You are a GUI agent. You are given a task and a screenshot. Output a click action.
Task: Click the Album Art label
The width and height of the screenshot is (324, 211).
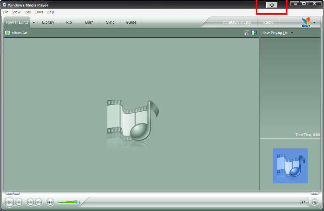click(19, 33)
